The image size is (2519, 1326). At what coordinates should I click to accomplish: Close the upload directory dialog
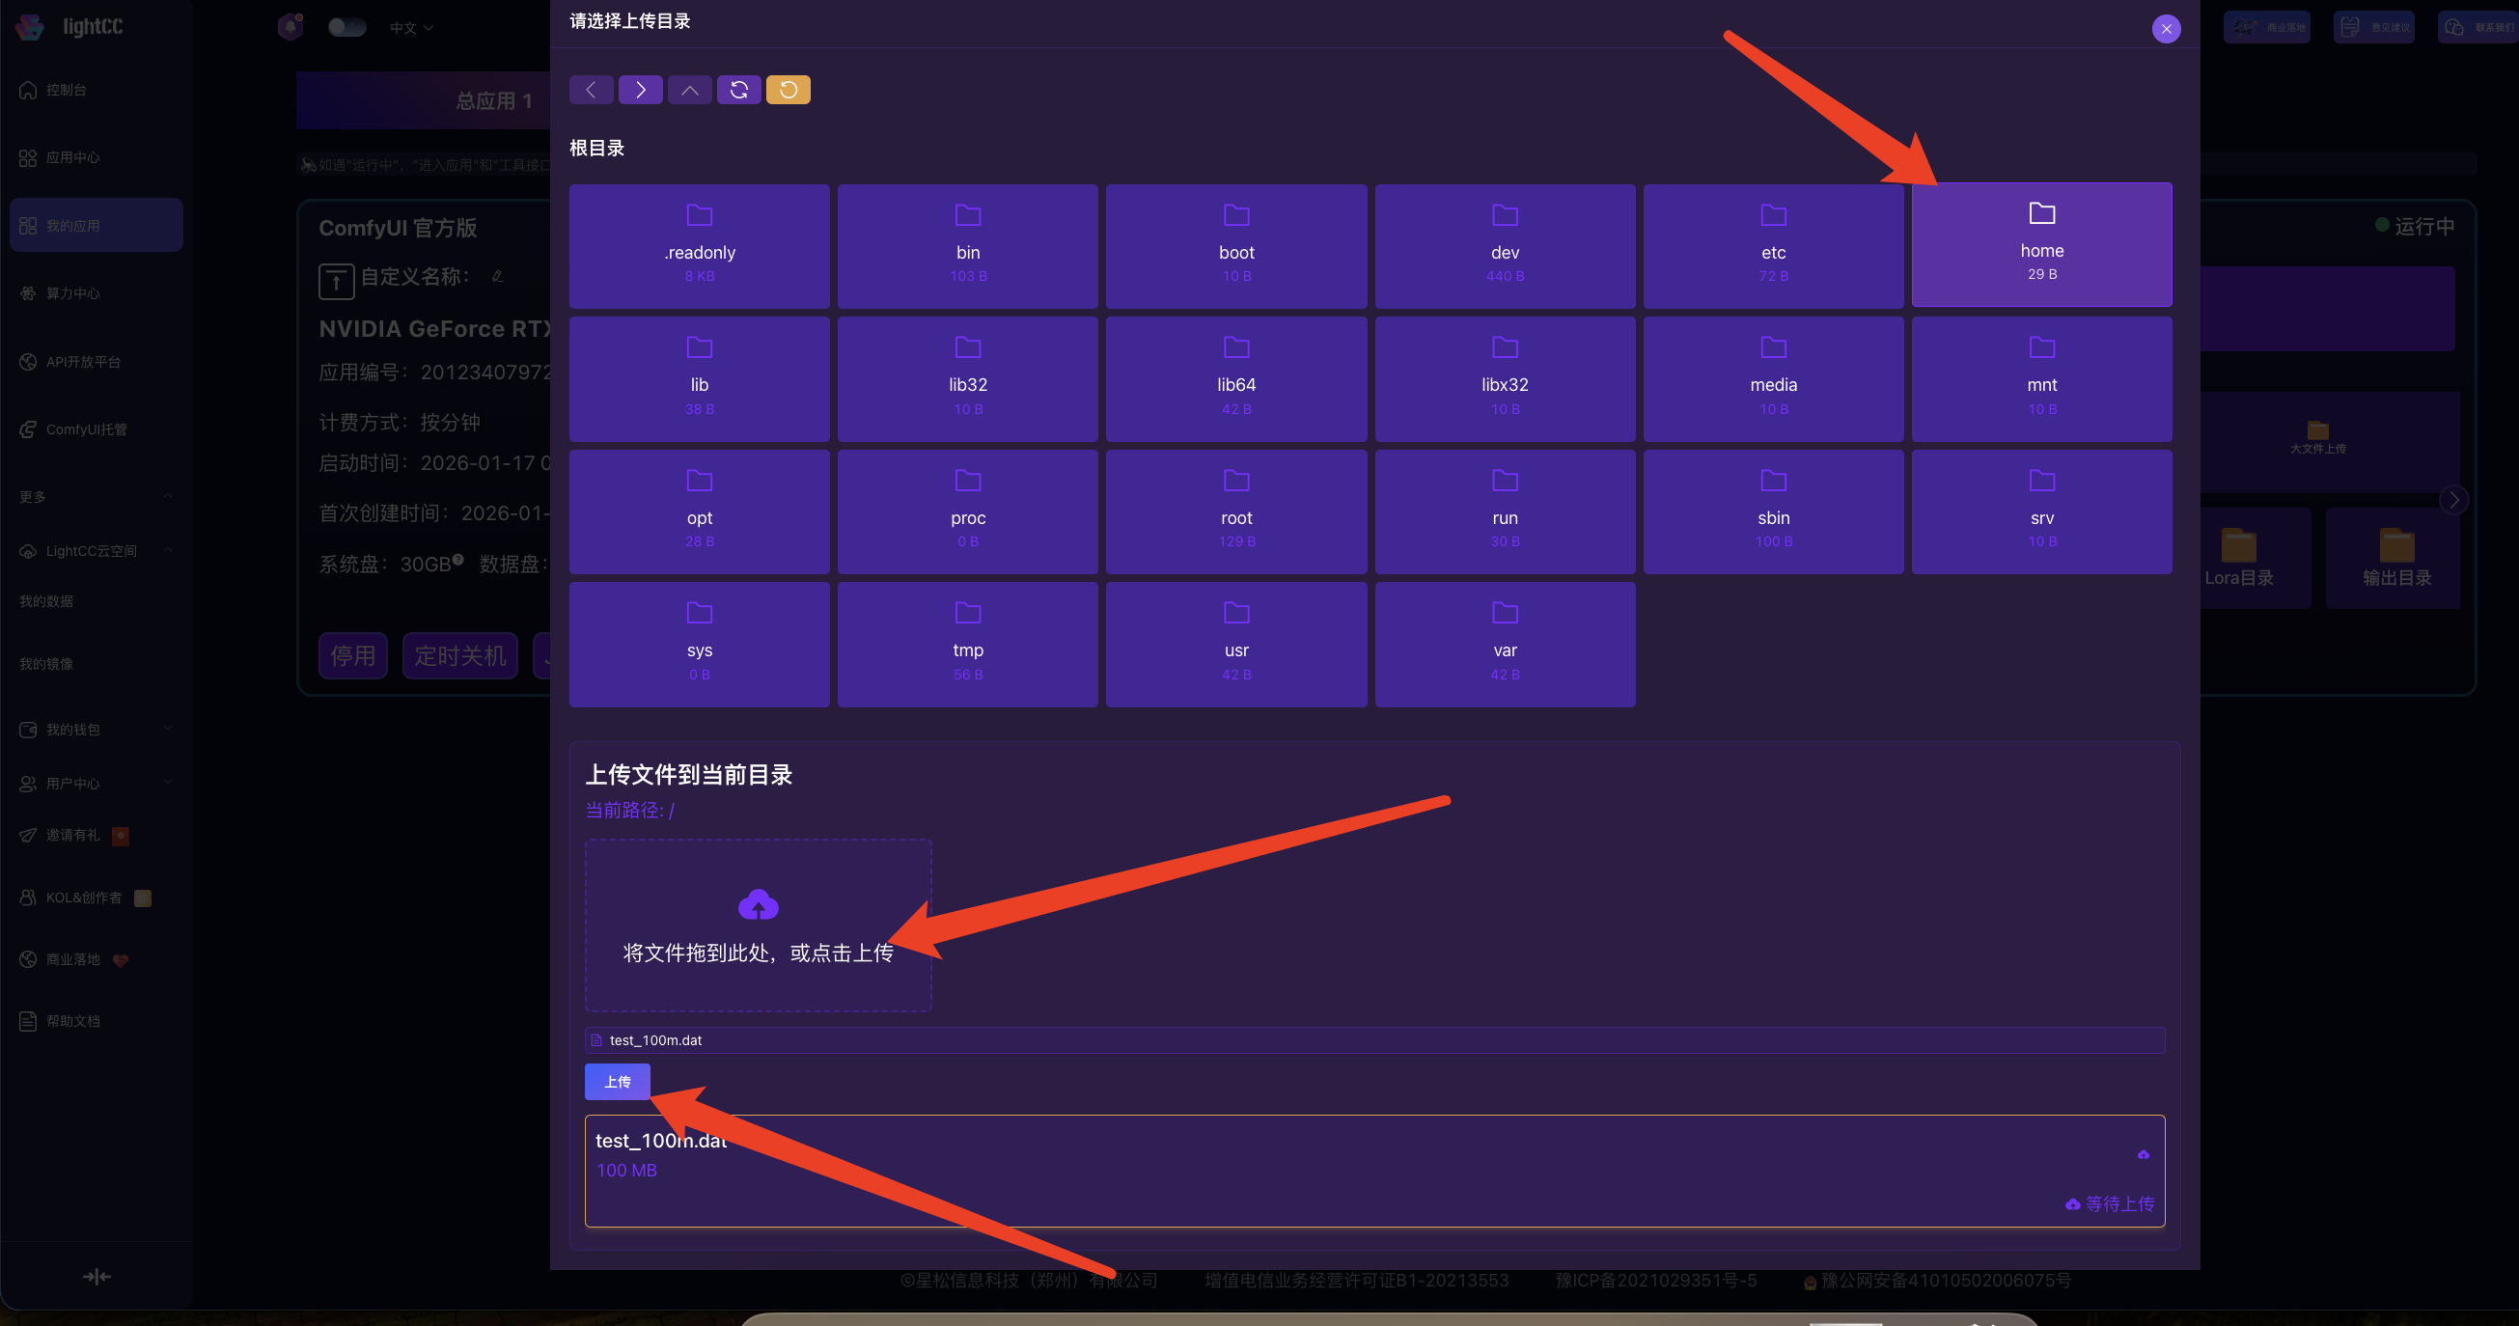click(2165, 28)
